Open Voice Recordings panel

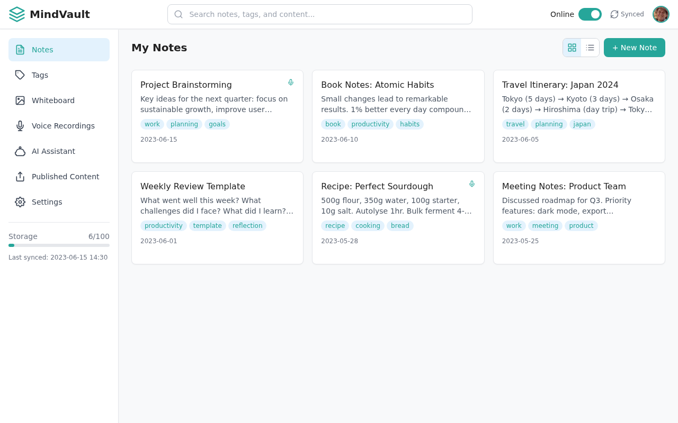pyautogui.click(x=63, y=126)
